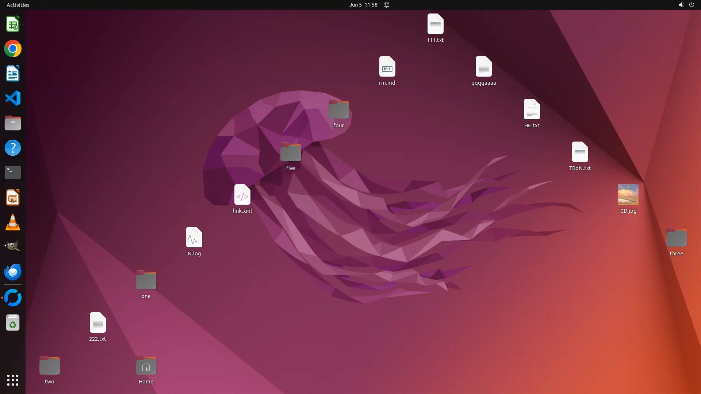Launch VLC media player from dock
This screenshot has width=701, height=394.
pyautogui.click(x=13, y=222)
